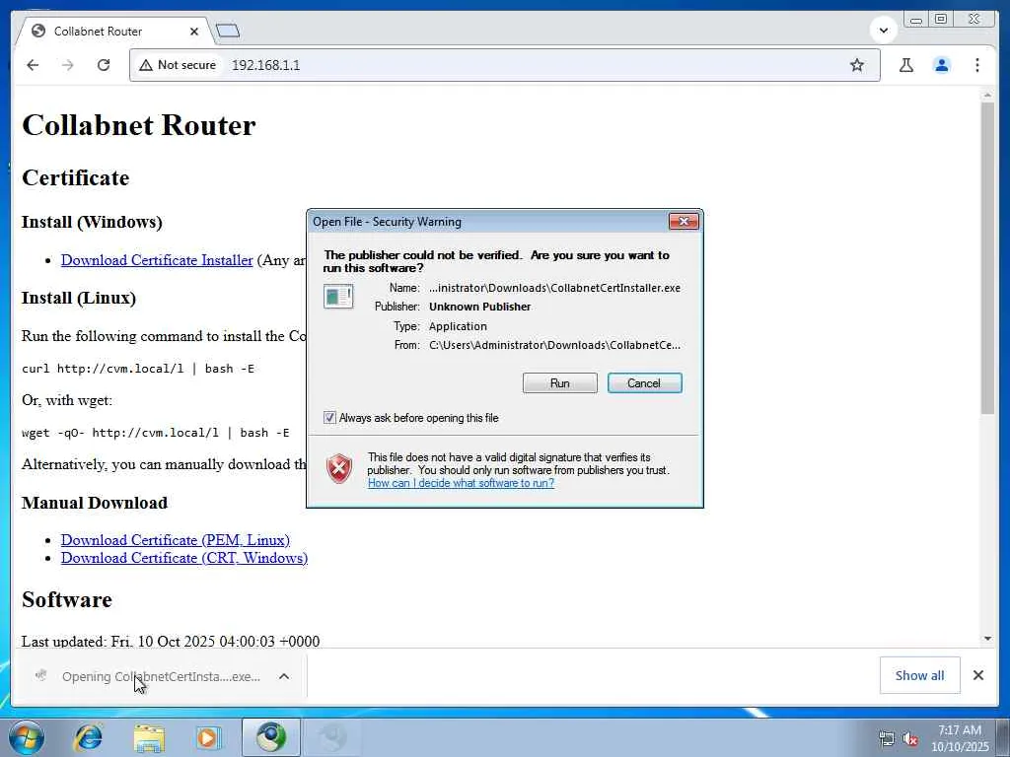Click the muted volume tray icon
Viewport: 1010px width, 757px height.
pos(910,739)
